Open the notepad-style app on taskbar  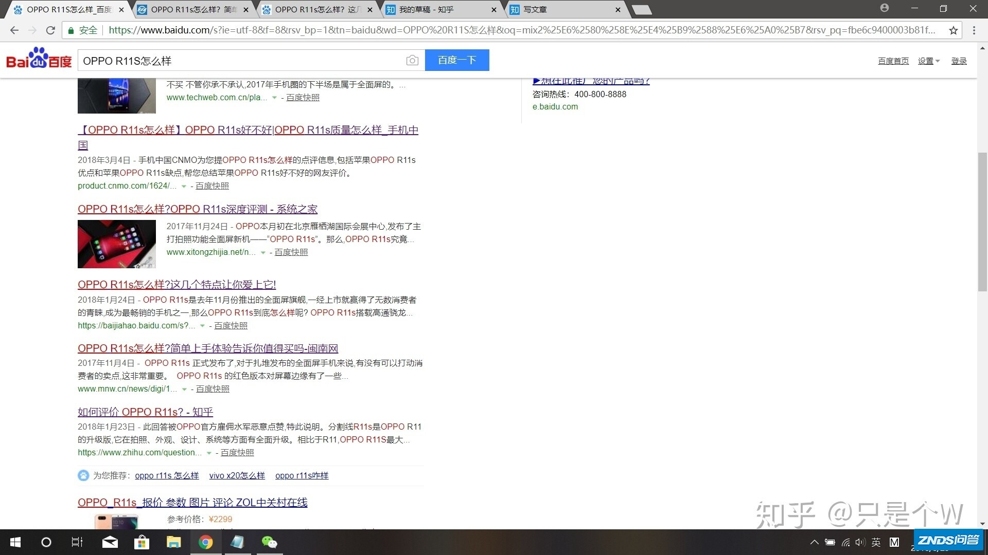pyautogui.click(x=237, y=542)
